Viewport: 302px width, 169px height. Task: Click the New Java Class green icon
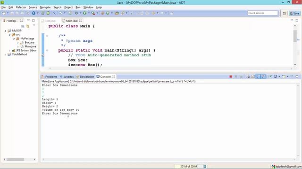(x=108, y=13)
